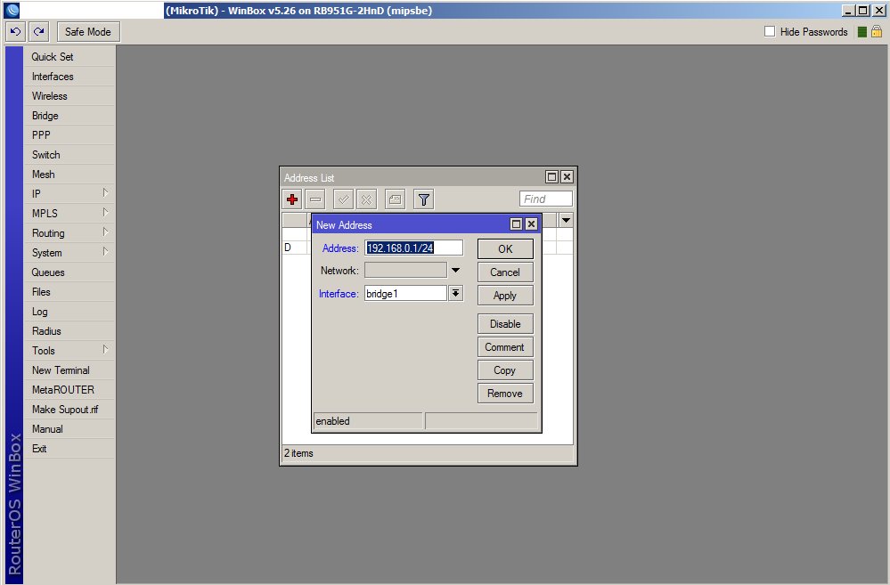Click Make Supout.rif
Screen dimensions: 890x585
(69, 409)
